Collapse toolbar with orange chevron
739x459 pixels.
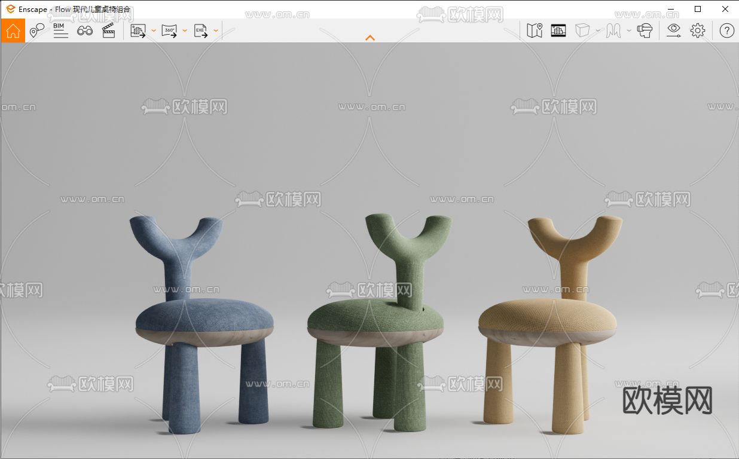[370, 38]
